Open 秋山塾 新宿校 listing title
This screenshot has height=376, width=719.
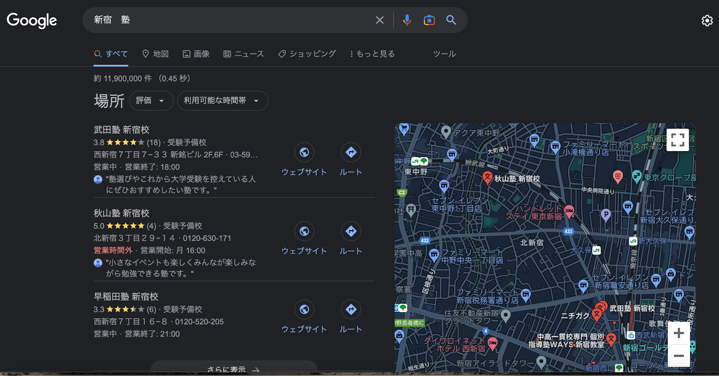coord(121,213)
